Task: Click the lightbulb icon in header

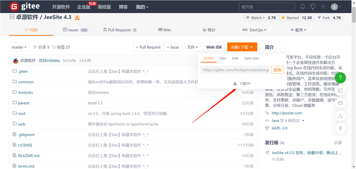Action: (x=313, y=7)
